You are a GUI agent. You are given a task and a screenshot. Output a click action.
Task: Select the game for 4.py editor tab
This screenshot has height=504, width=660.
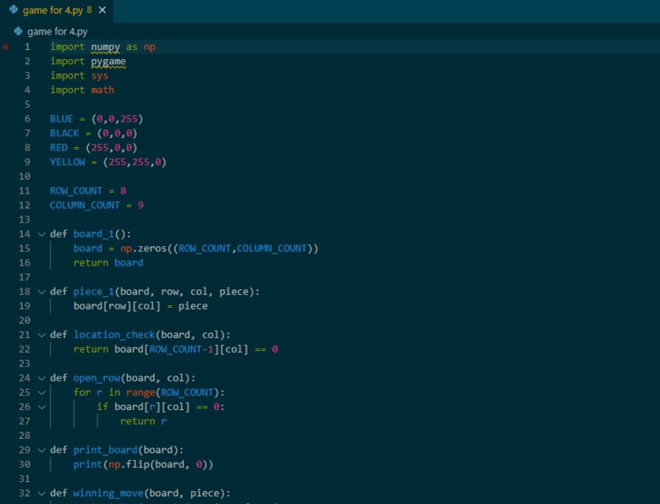tap(56, 11)
